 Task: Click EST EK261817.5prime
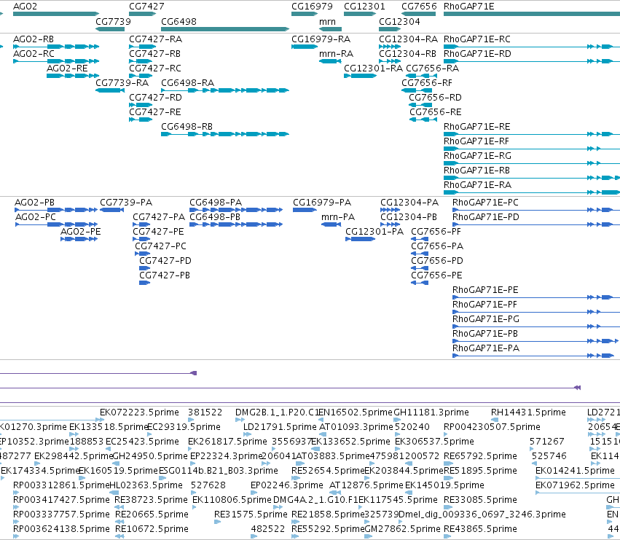point(227,442)
